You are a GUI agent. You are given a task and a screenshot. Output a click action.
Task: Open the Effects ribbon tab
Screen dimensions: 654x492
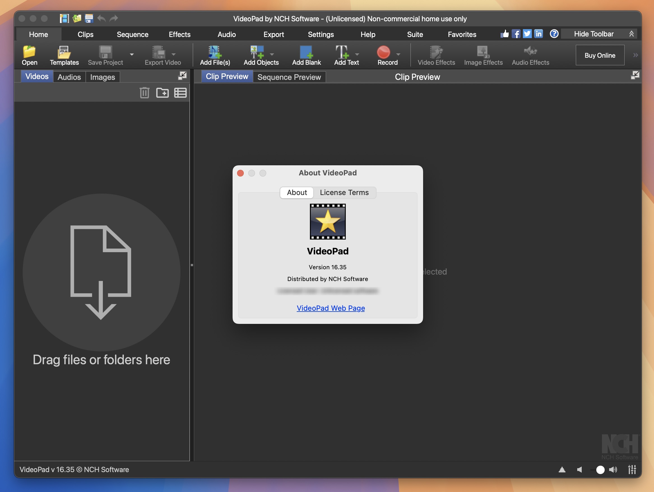pos(179,34)
